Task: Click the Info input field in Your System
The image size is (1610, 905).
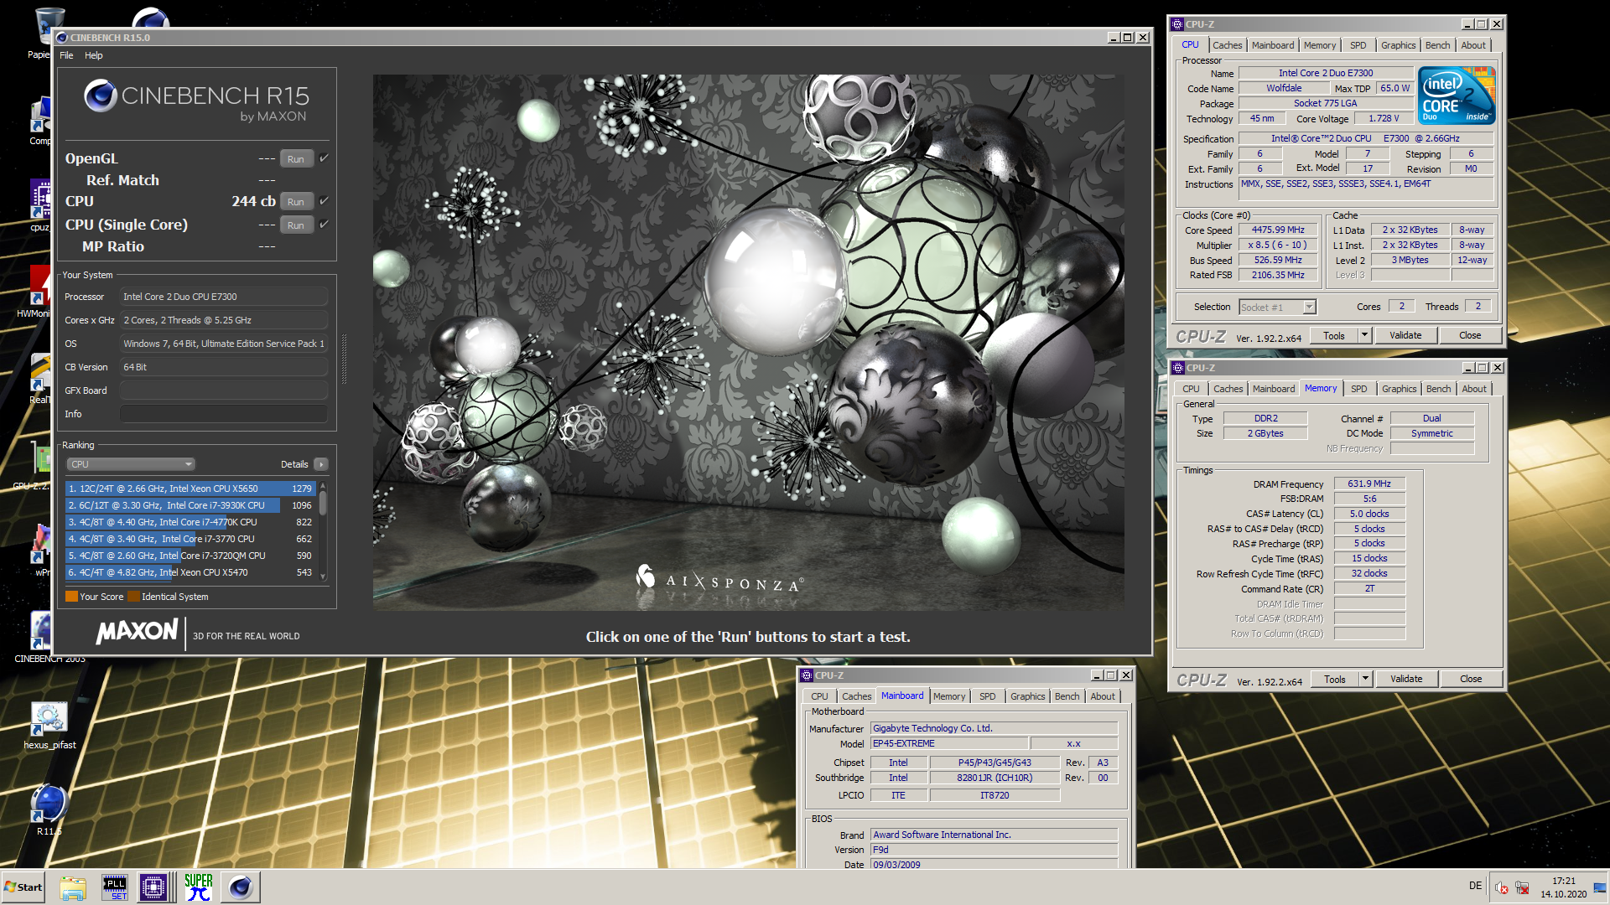Action: click(x=223, y=414)
